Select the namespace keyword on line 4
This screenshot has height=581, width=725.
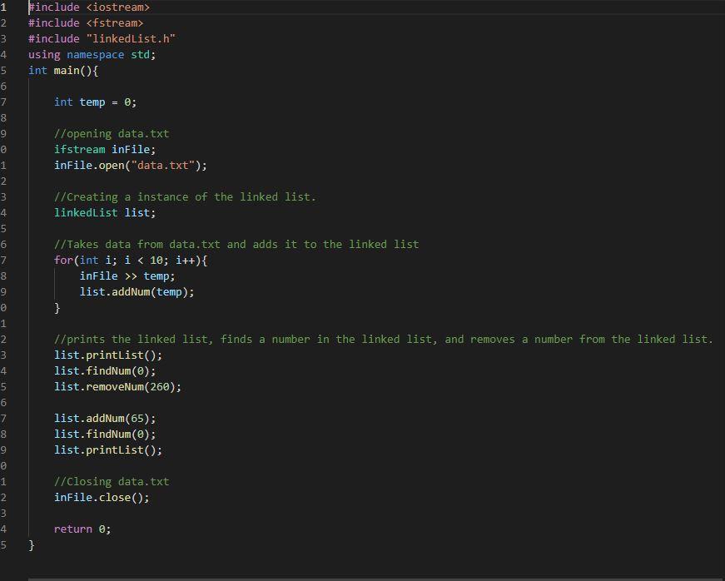pyautogui.click(x=94, y=54)
